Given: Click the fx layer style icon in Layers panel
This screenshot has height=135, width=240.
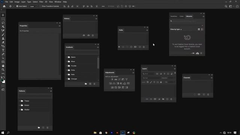Looking at the screenshot, I should click(151, 99).
